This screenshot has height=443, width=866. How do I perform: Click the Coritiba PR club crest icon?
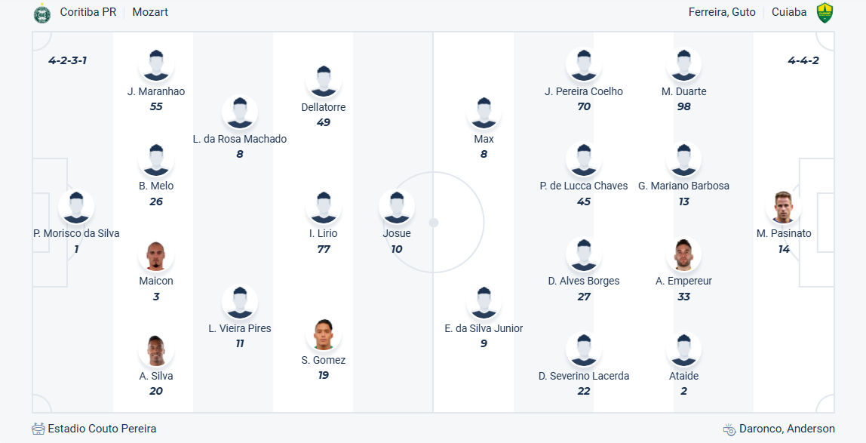(x=42, y=13)
